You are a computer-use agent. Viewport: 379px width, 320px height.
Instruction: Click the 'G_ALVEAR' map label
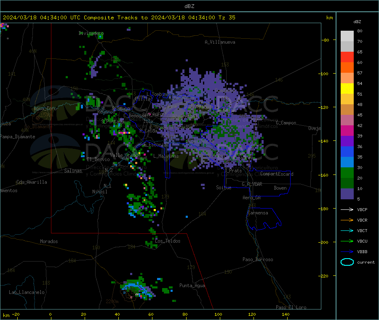252,184
